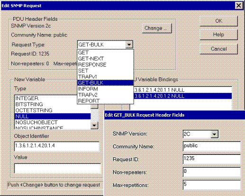Pick REPORT from the request type list

click(105, 101)
